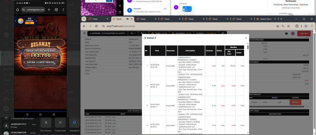The width and height of the screenshot is (316, 135).
Task: Click the red DETAIL button under ACTION
Action: coord(295,102)
